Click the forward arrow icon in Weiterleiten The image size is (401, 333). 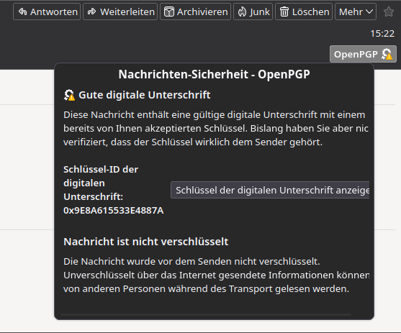[x=92, y=12]
